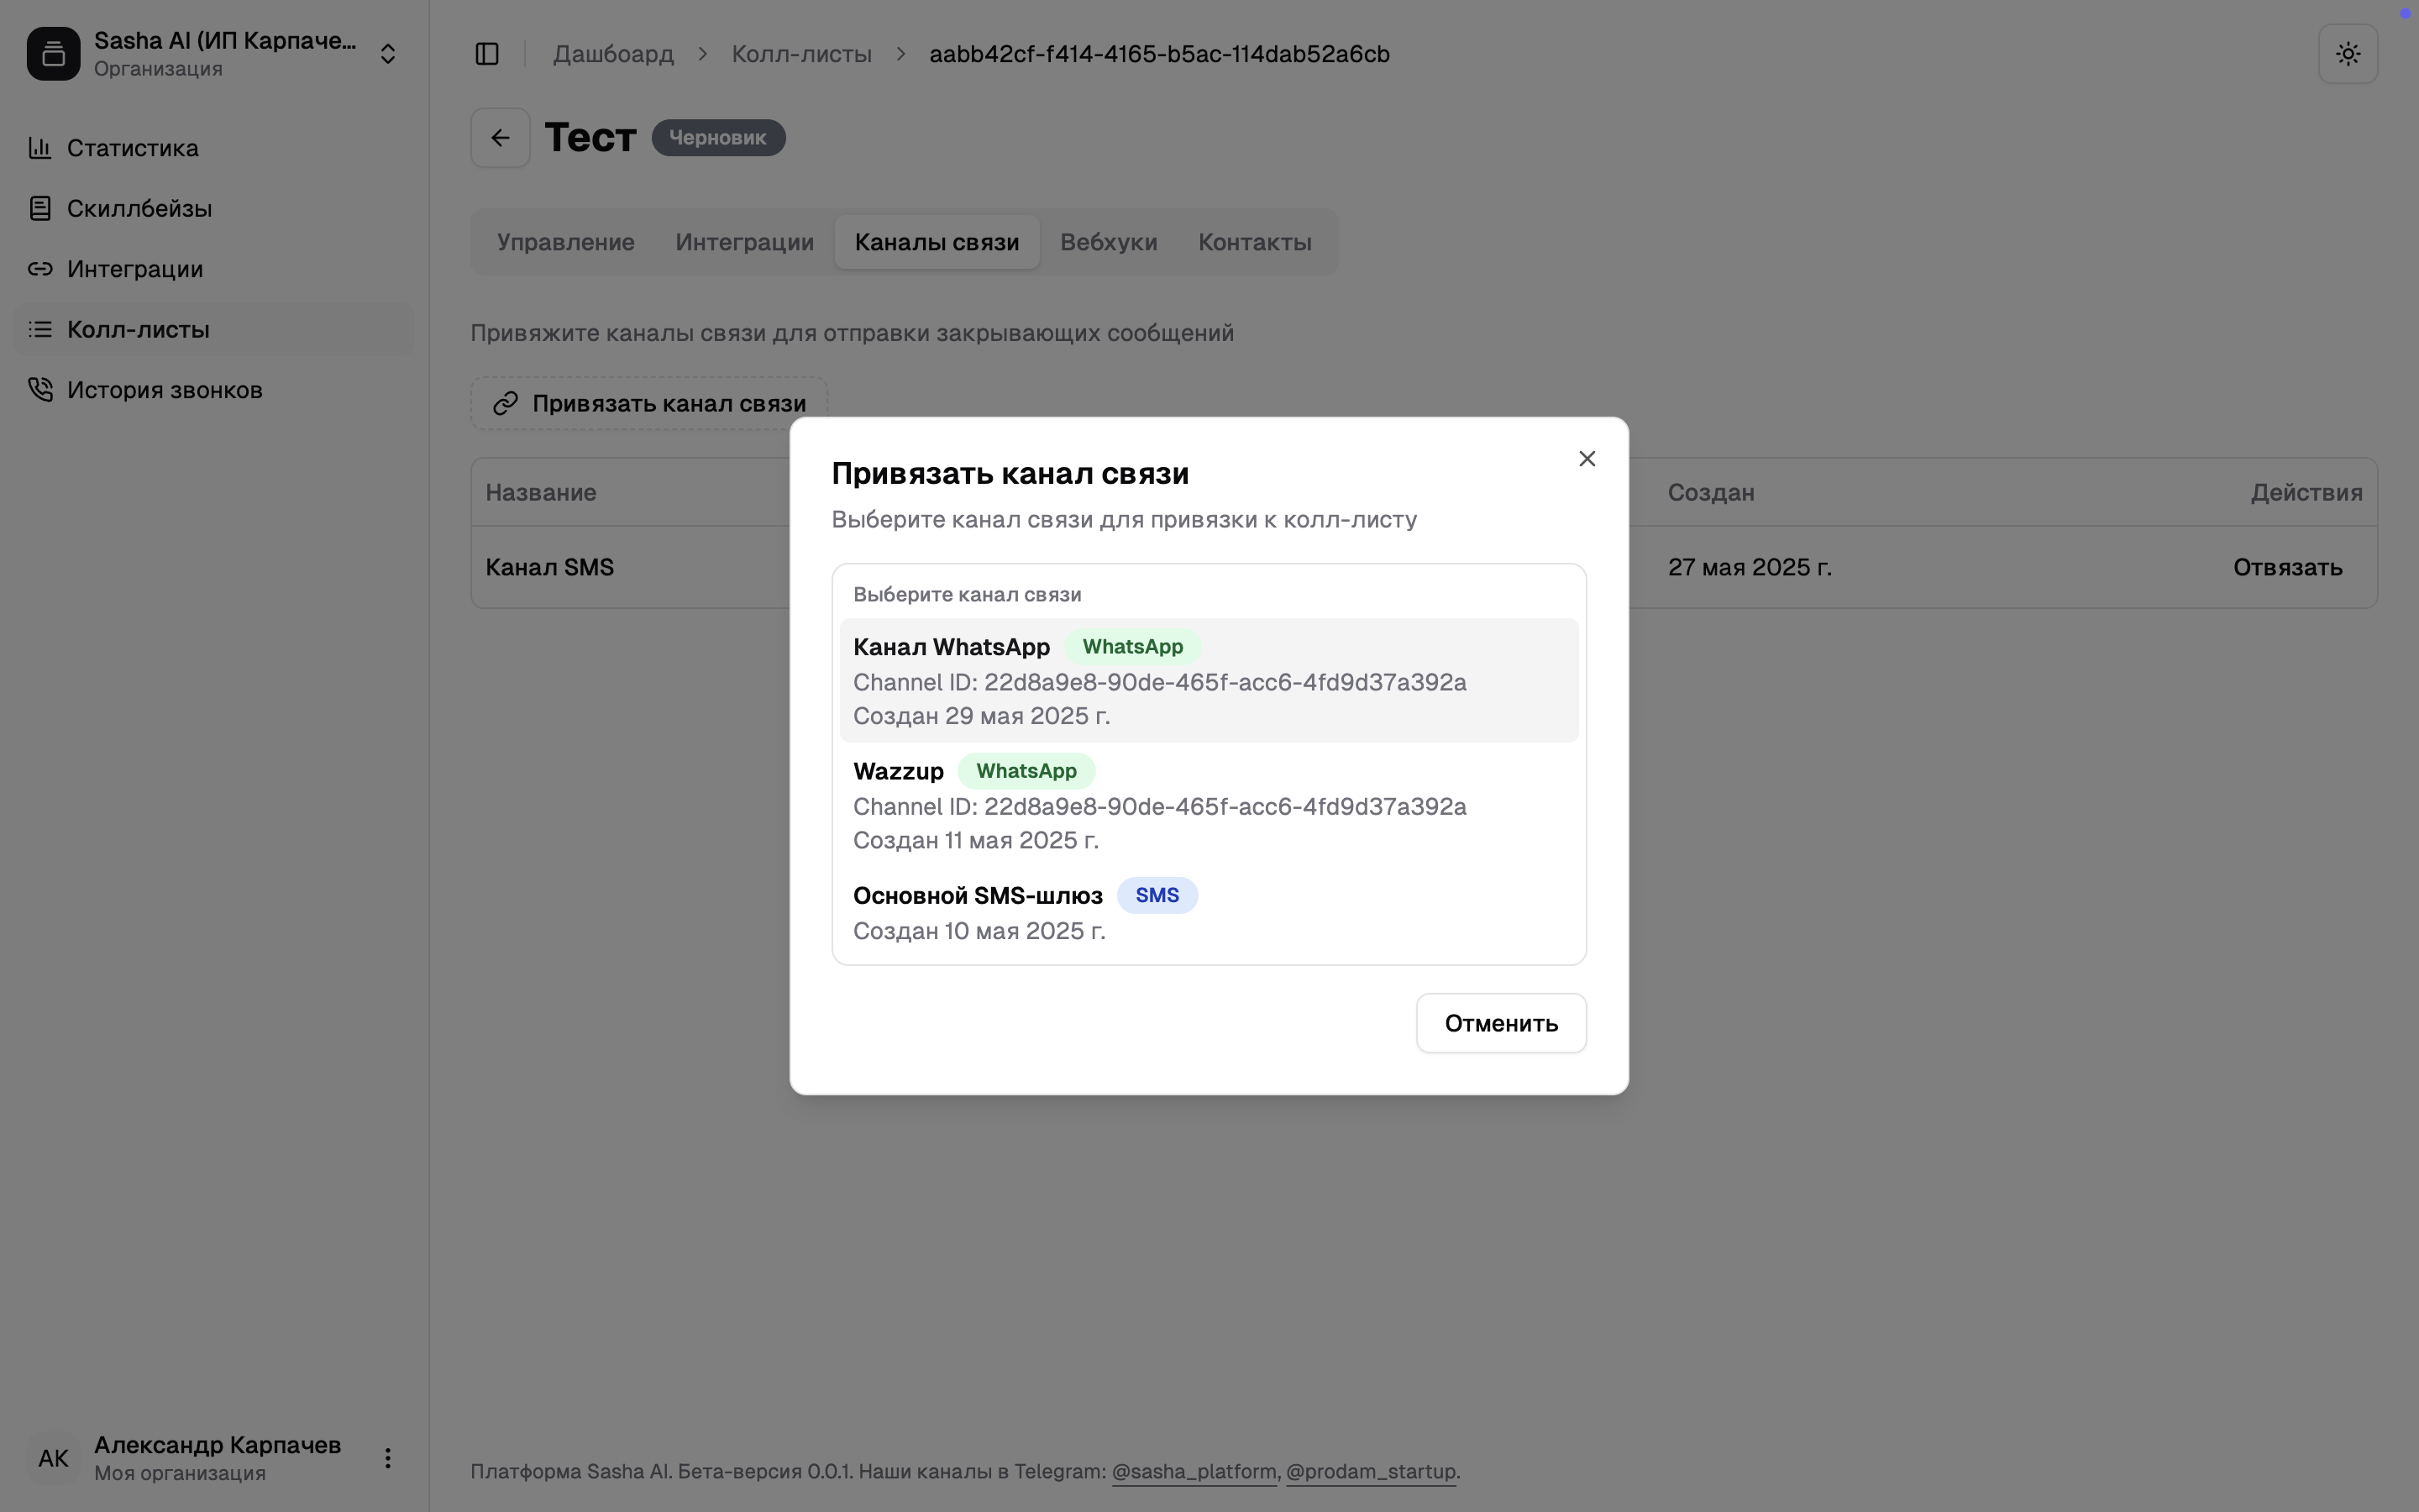2419x1512 pixels.
Task: Click the back arrow next to Тест
Action: [x=500, y=138]
